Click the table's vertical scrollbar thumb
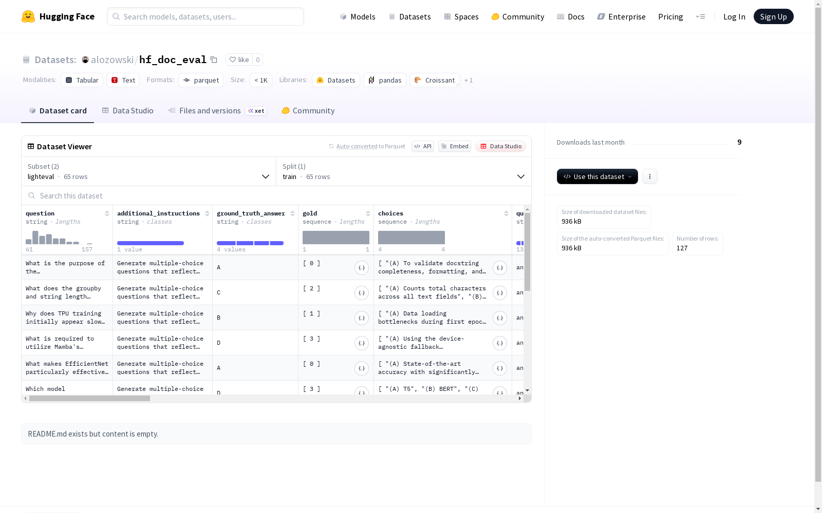 [527, 252]
